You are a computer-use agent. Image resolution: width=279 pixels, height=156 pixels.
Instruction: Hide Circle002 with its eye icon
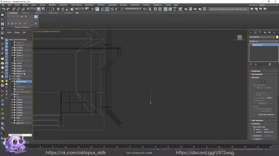tap(12, 48)
